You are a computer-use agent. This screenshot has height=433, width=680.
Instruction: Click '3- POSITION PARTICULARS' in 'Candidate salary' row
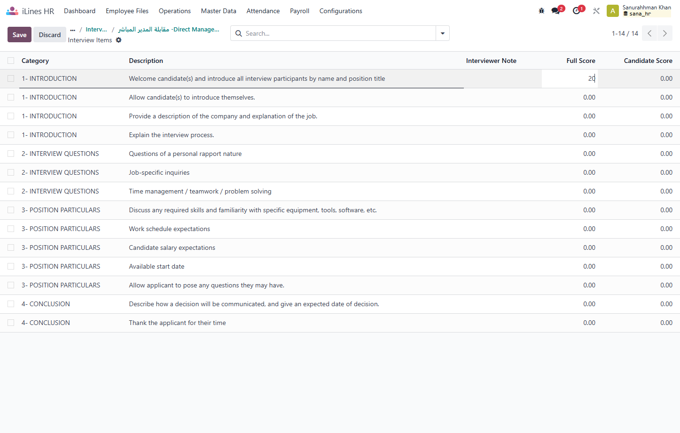61,247
